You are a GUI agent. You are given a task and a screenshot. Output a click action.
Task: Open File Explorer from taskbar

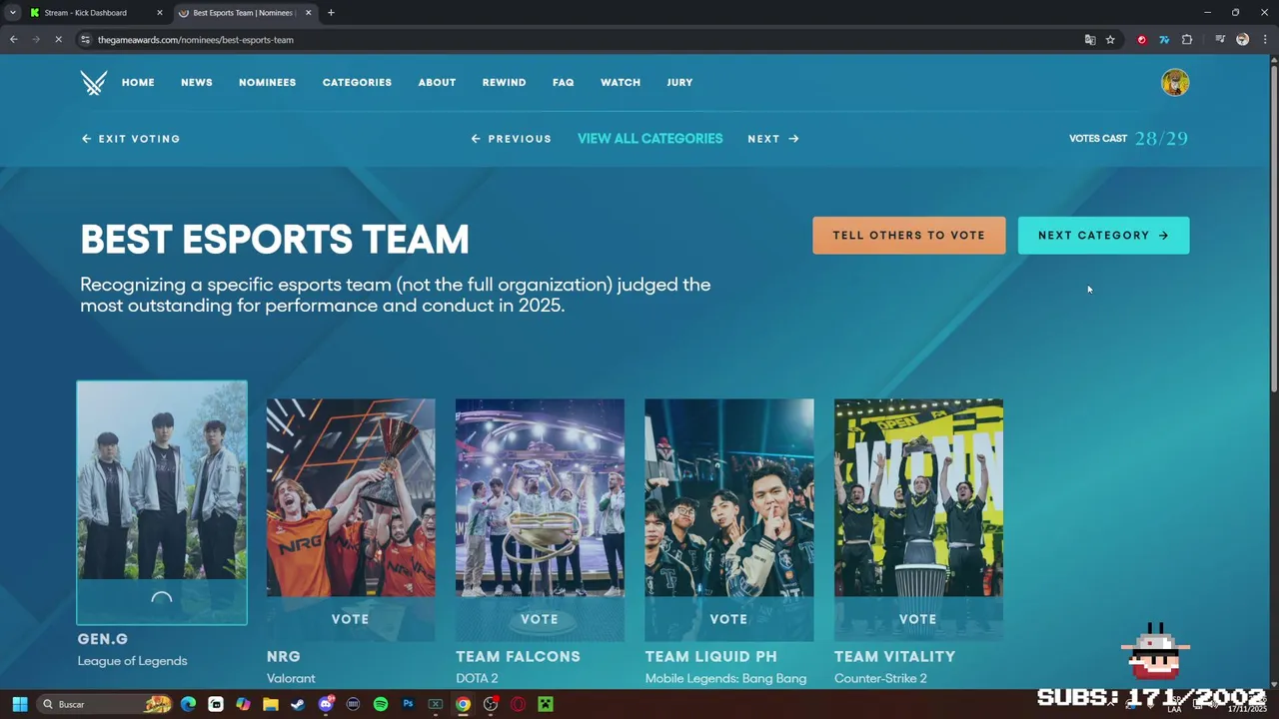(271, 704)
